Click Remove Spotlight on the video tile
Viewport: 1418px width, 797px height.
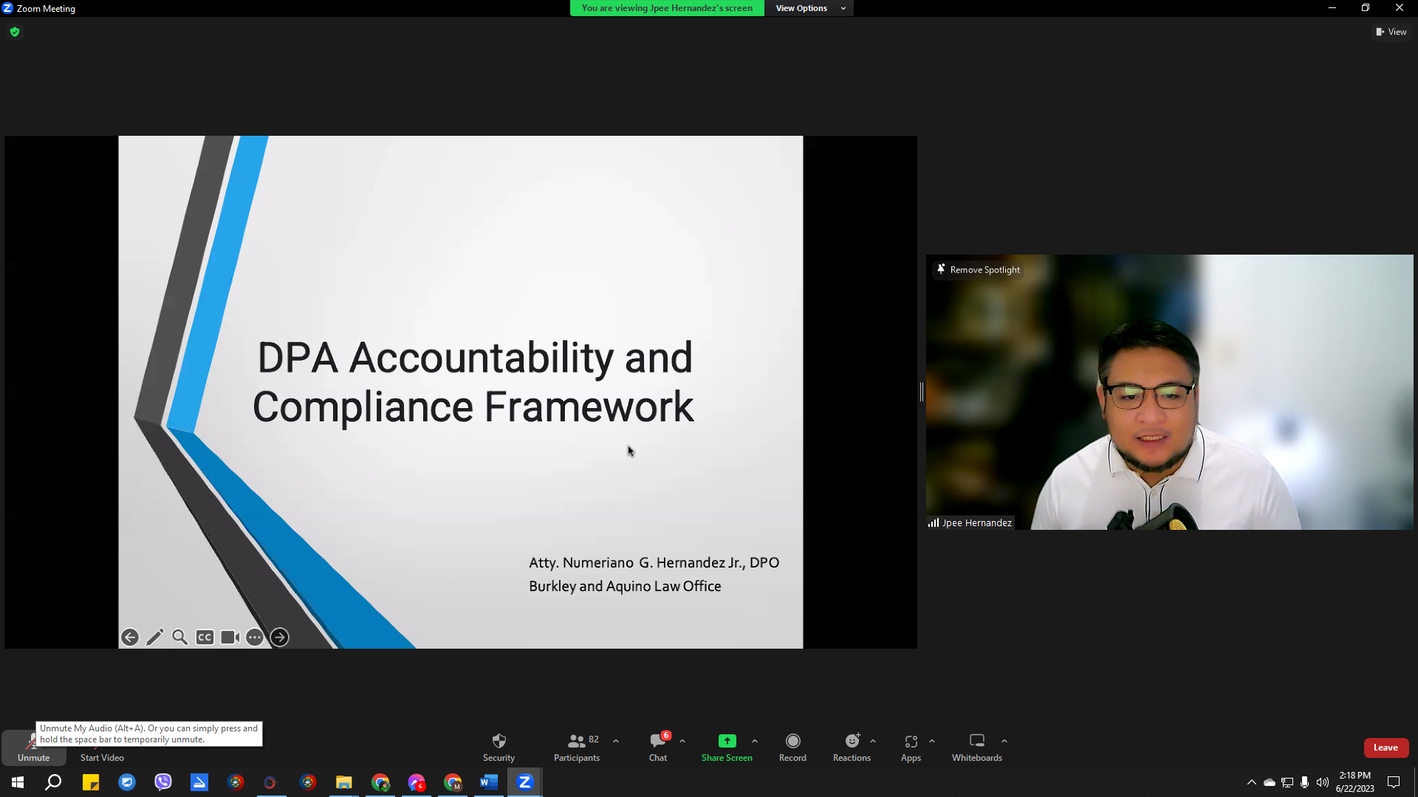(978, 269)
